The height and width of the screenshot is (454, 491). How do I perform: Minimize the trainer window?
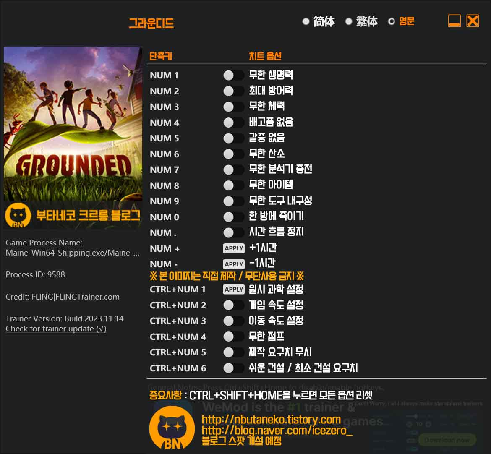[454, 21]
